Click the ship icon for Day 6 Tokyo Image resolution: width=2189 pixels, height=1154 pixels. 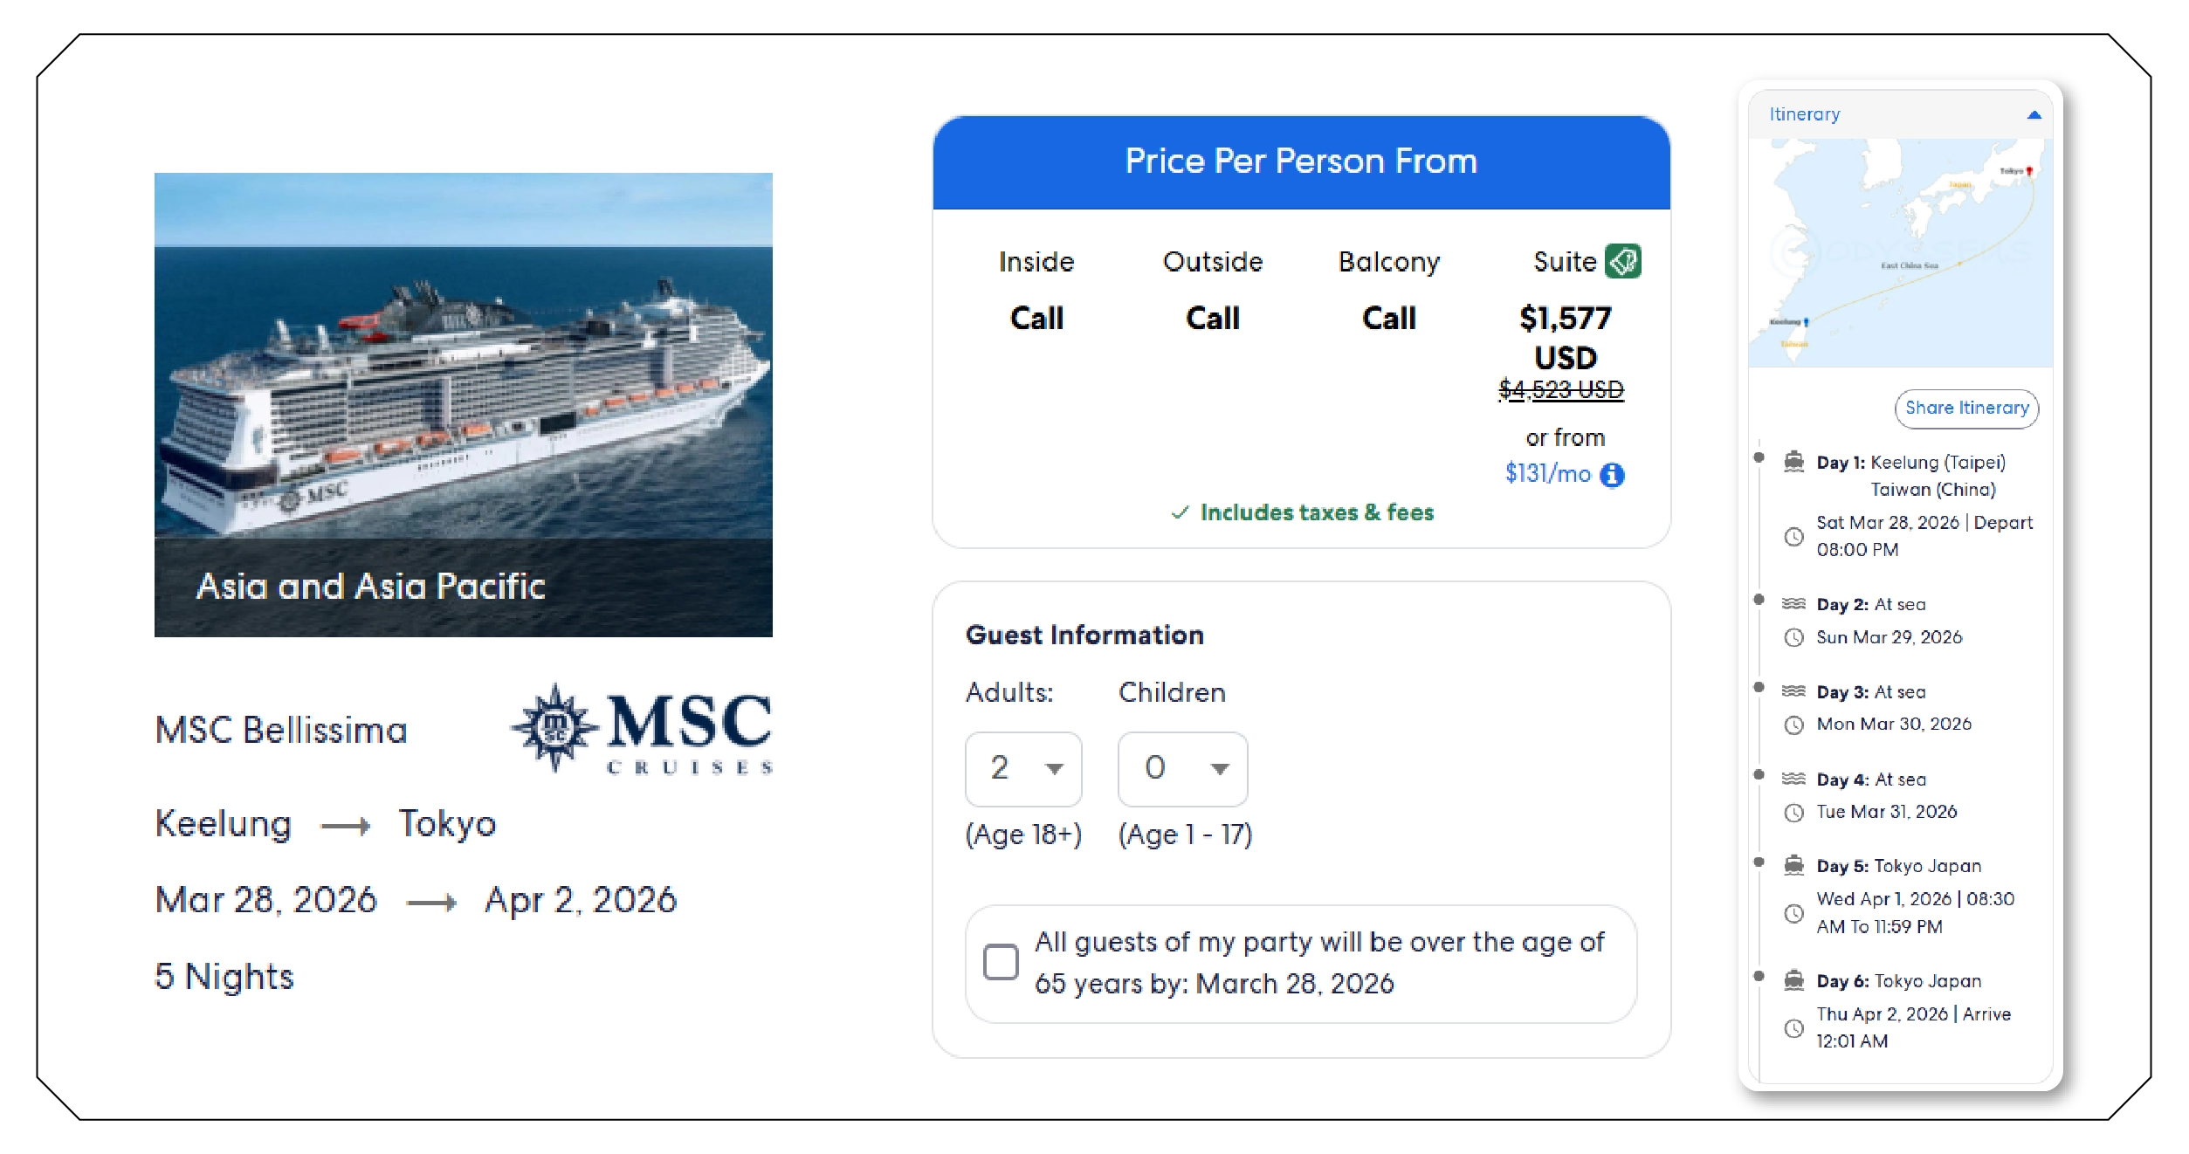coord(1796,980)
